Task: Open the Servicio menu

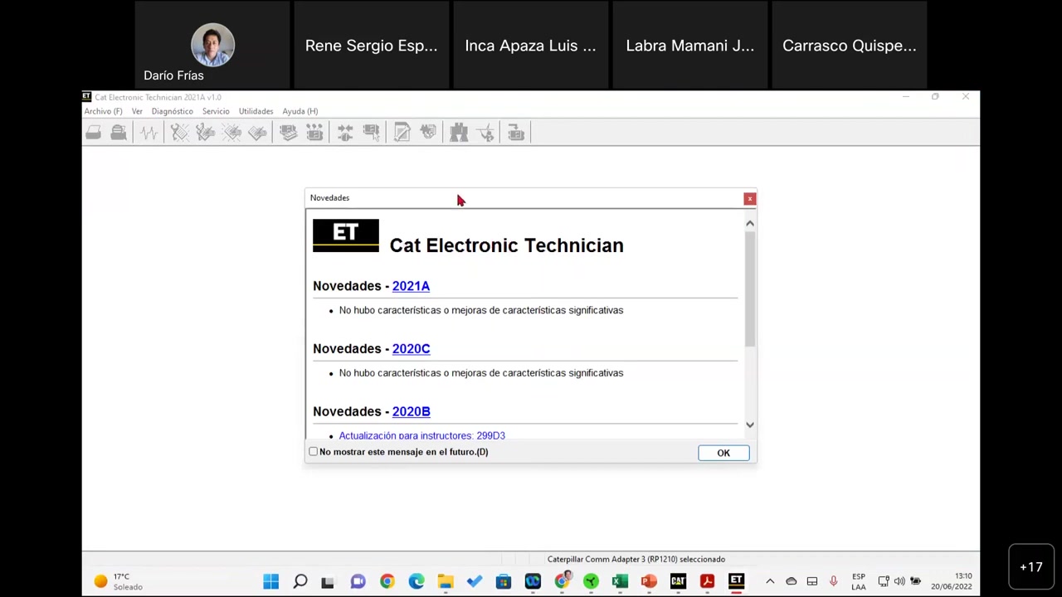Action: 216,111
